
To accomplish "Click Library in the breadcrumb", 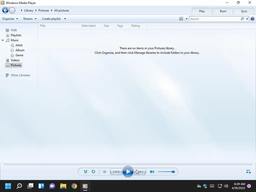I will tap(29, 10).
